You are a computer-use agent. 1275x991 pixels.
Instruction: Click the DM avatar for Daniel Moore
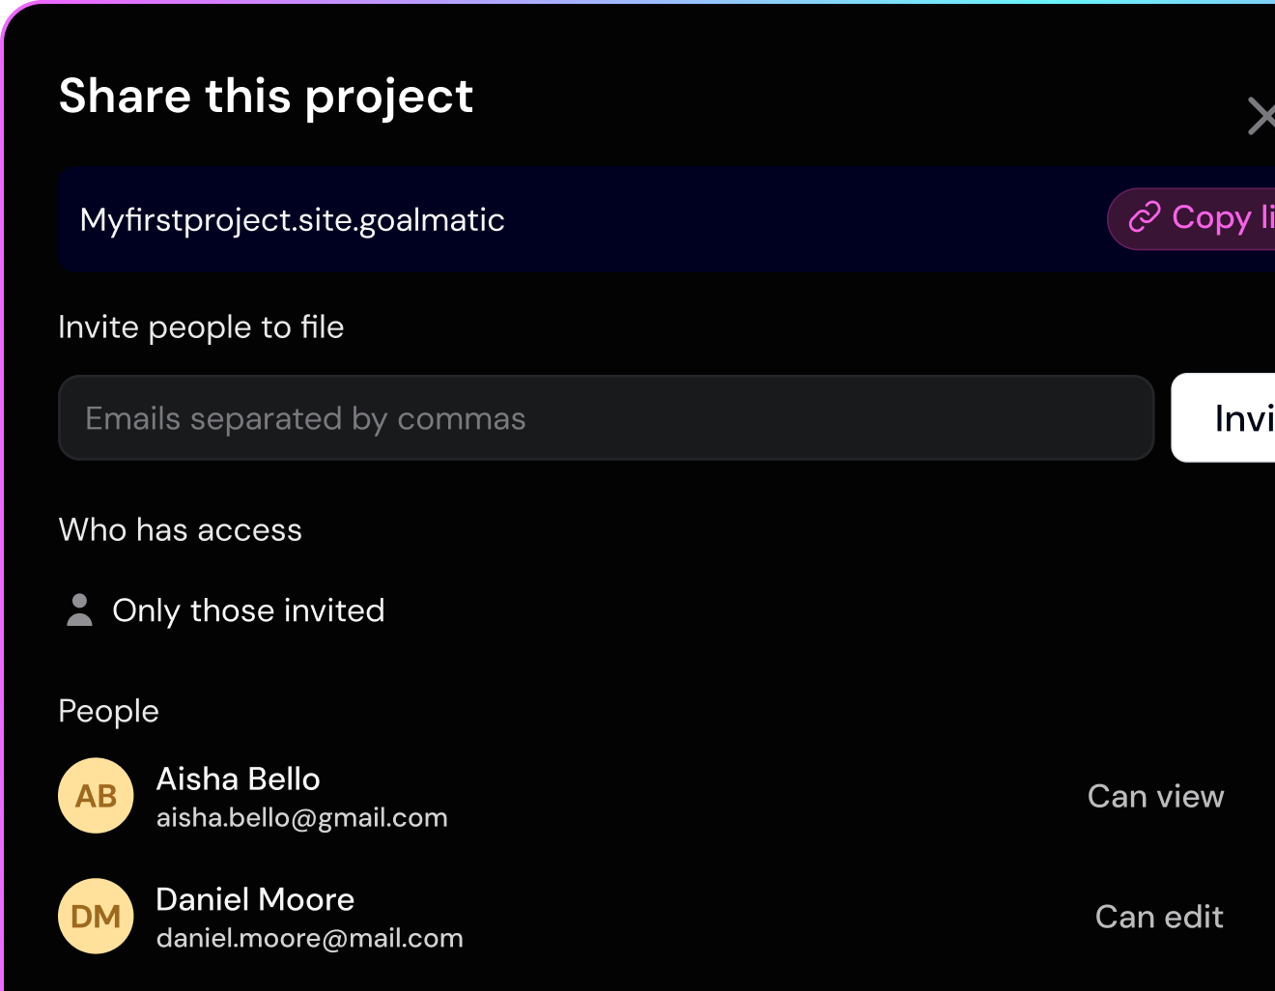[x=96, y=916]
